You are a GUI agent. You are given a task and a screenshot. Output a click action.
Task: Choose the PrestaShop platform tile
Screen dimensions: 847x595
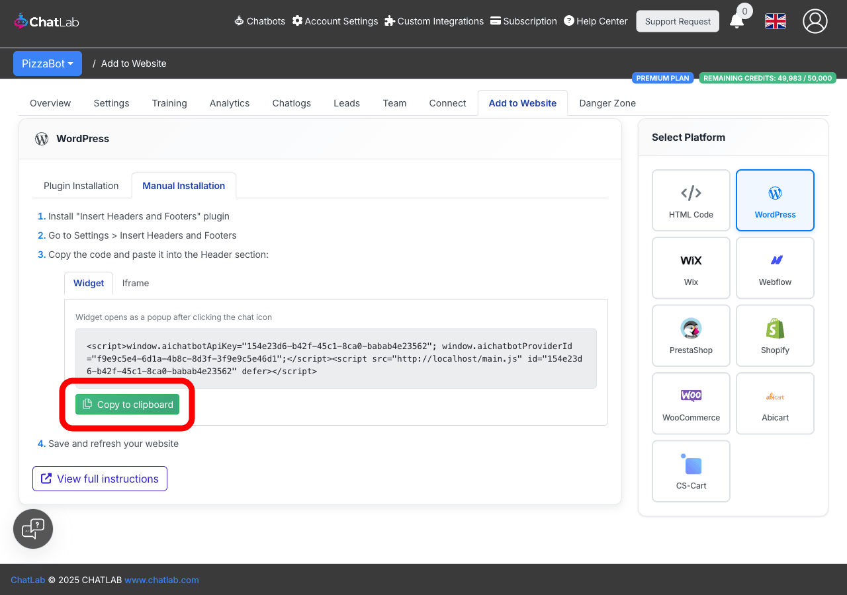pyautogui.click(x=691, y=336)
